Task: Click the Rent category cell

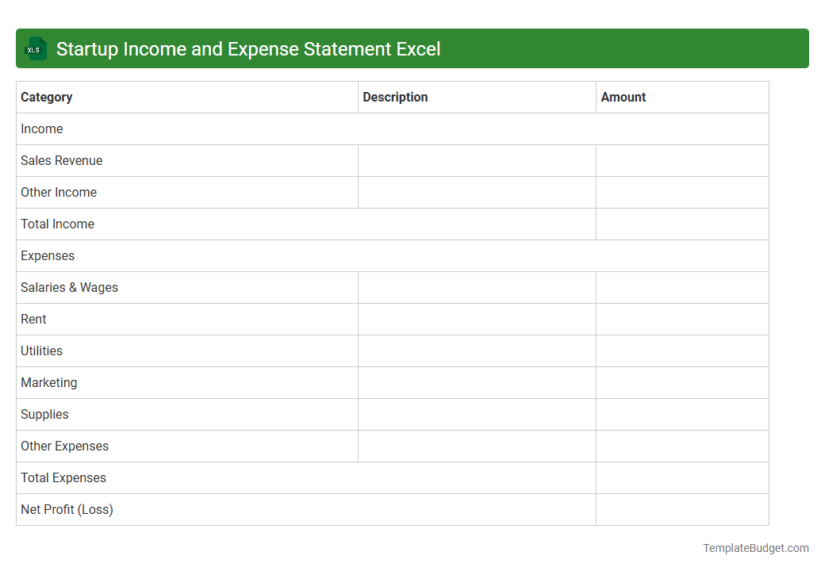Action: pos(33,319)
